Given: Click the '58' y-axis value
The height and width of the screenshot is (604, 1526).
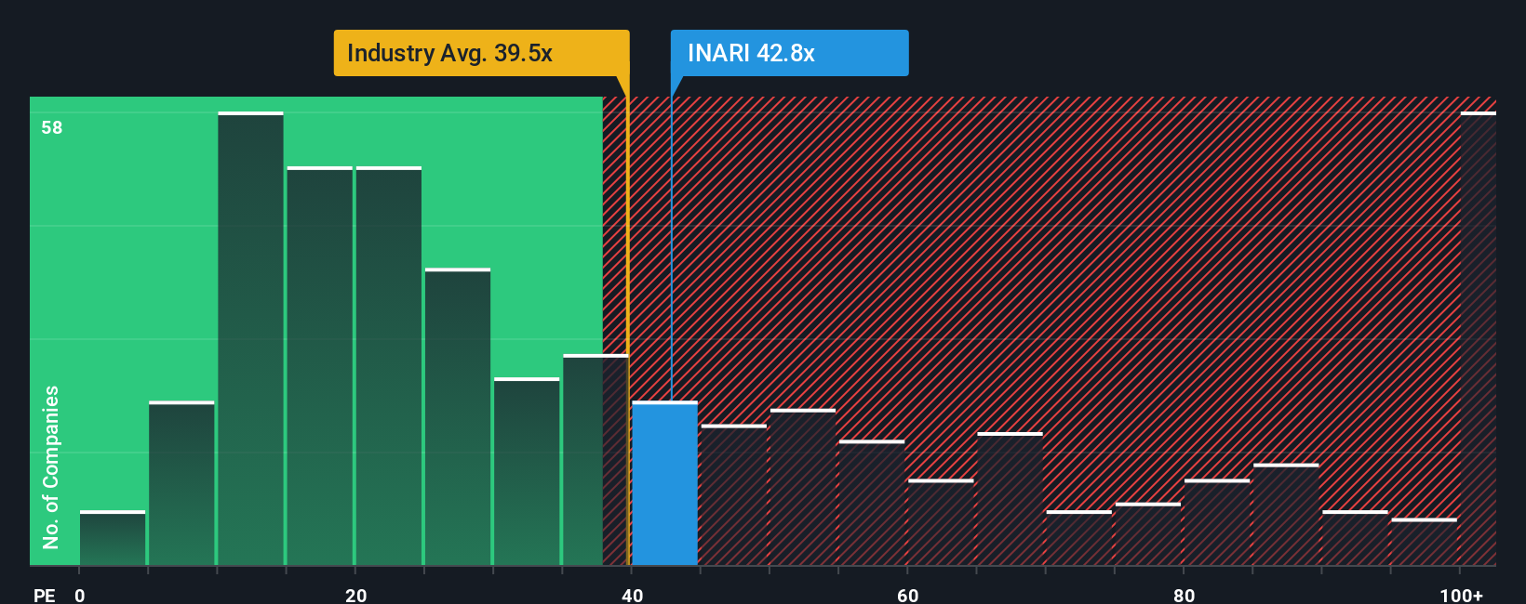Looking at the screenshot, I should pos(52,127).
